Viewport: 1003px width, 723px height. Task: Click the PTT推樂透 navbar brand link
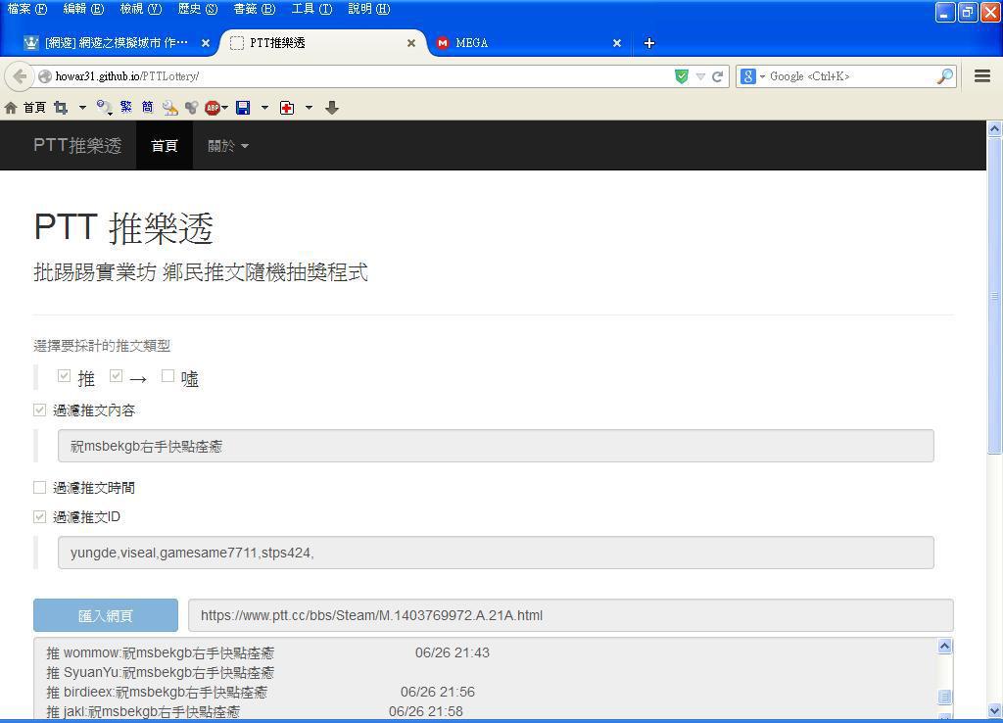[x=77, y=145]
